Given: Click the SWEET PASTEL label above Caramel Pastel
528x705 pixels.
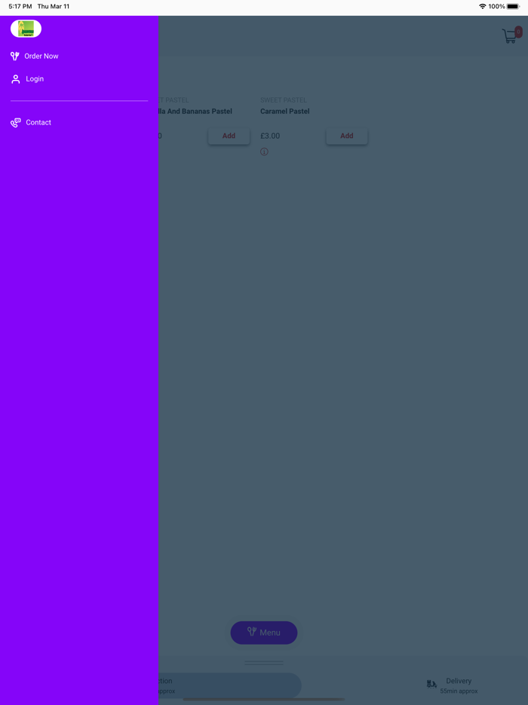Looking at the screenshot, I should [284, 100].
